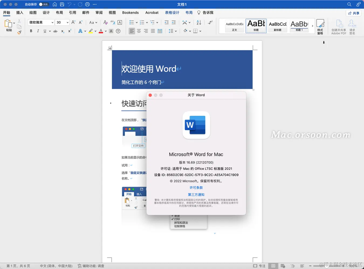Apply the 副标题 style
Viewport: 364px width, 269px height.
[x=277, y=26]
